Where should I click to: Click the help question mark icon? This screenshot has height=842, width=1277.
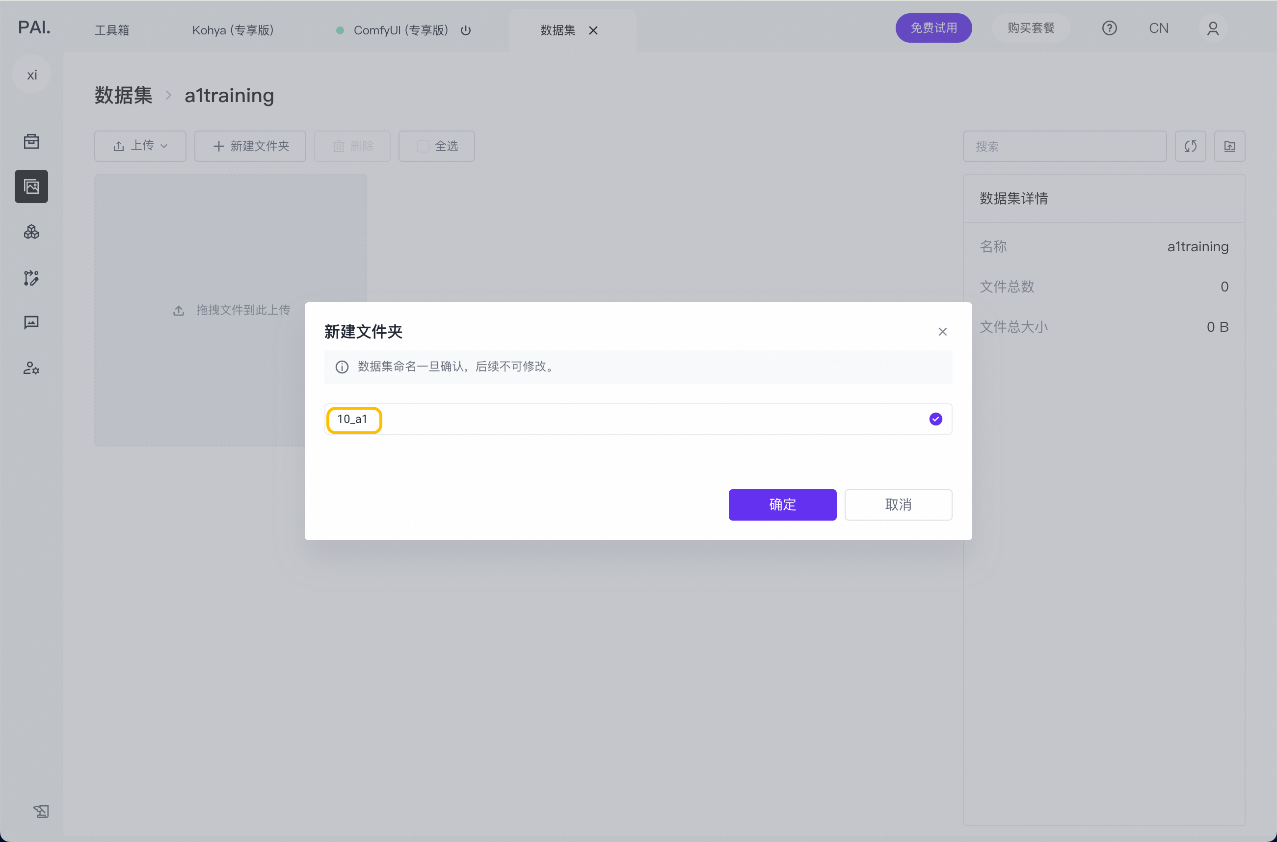tap(1109, 28)
